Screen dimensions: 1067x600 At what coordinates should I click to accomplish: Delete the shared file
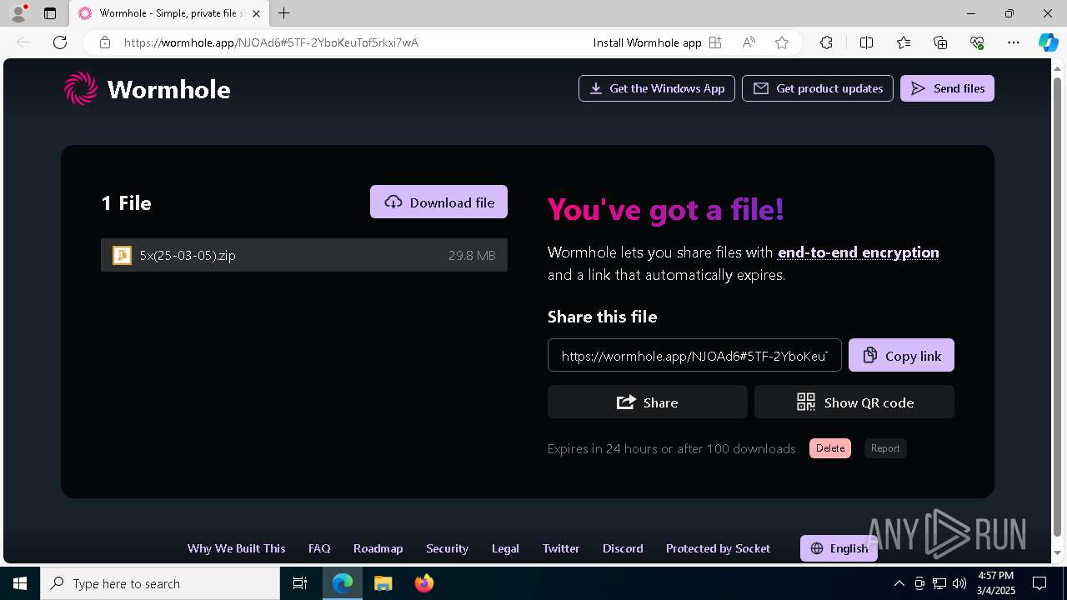point(830,448)
